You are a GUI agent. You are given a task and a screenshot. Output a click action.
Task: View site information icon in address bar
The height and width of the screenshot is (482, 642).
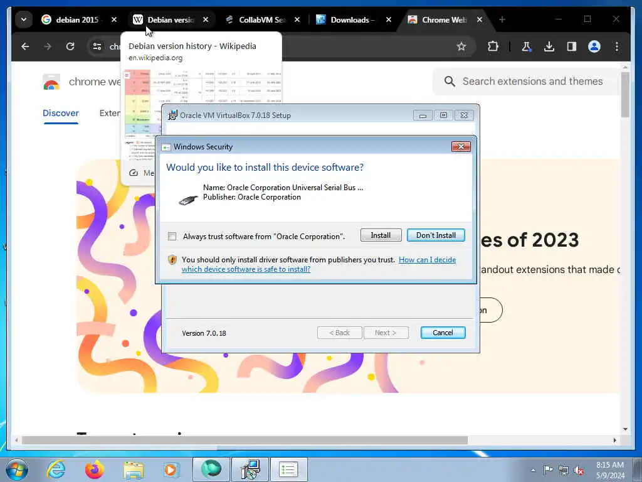(x=97, y=46)
